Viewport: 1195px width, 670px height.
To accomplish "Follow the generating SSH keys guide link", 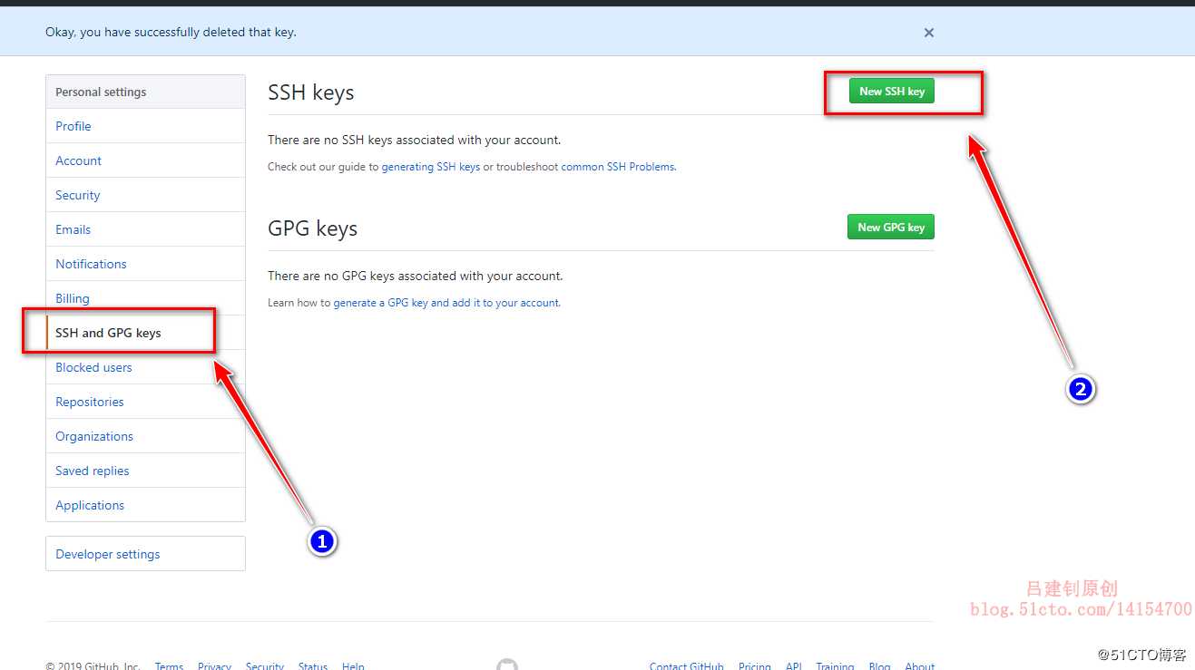I will click(x=431, y=167).
